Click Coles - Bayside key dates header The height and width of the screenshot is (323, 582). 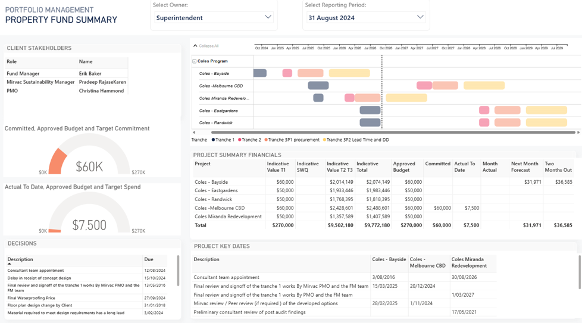389,259
